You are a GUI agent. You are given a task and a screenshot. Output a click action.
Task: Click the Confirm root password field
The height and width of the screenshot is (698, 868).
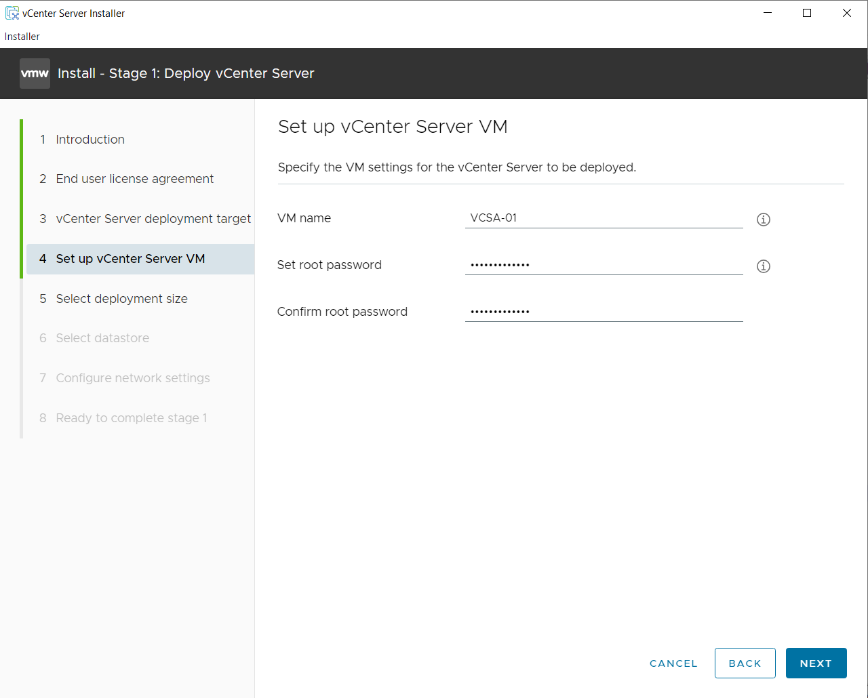(x=604, y=311)
